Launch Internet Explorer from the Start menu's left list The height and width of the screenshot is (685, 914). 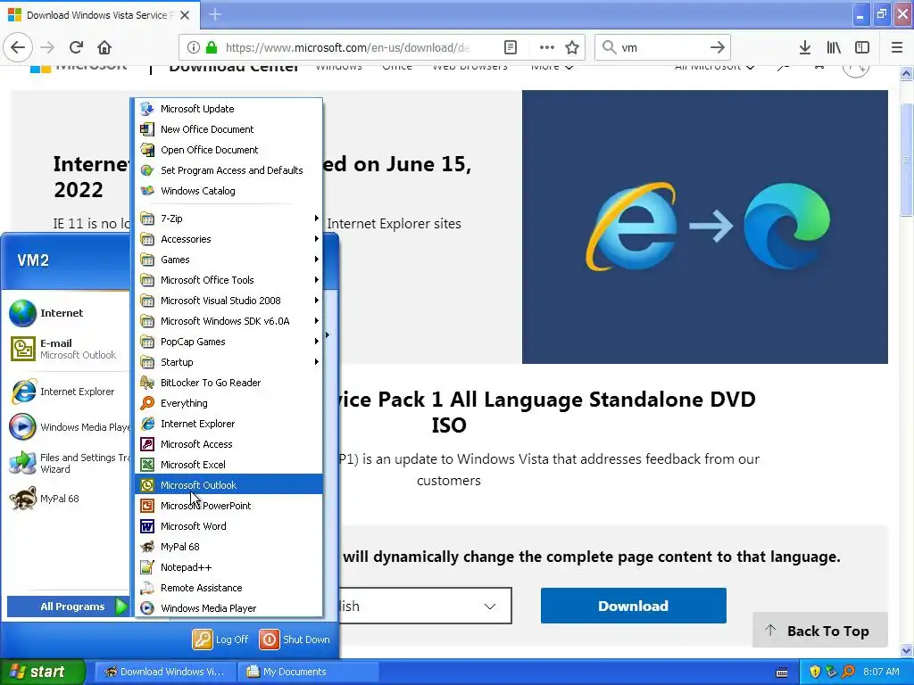point(67,392)
